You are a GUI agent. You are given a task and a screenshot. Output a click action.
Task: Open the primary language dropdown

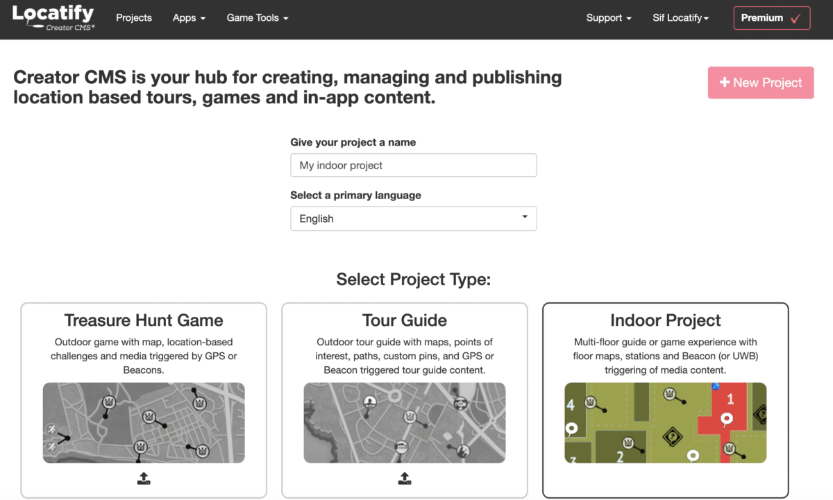413,218
